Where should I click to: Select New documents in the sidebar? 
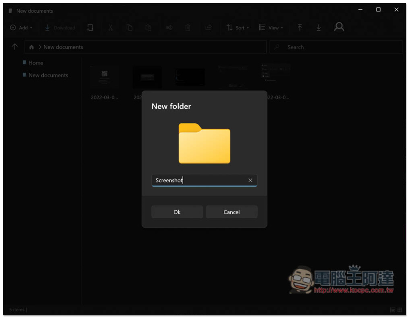[45, 75]
